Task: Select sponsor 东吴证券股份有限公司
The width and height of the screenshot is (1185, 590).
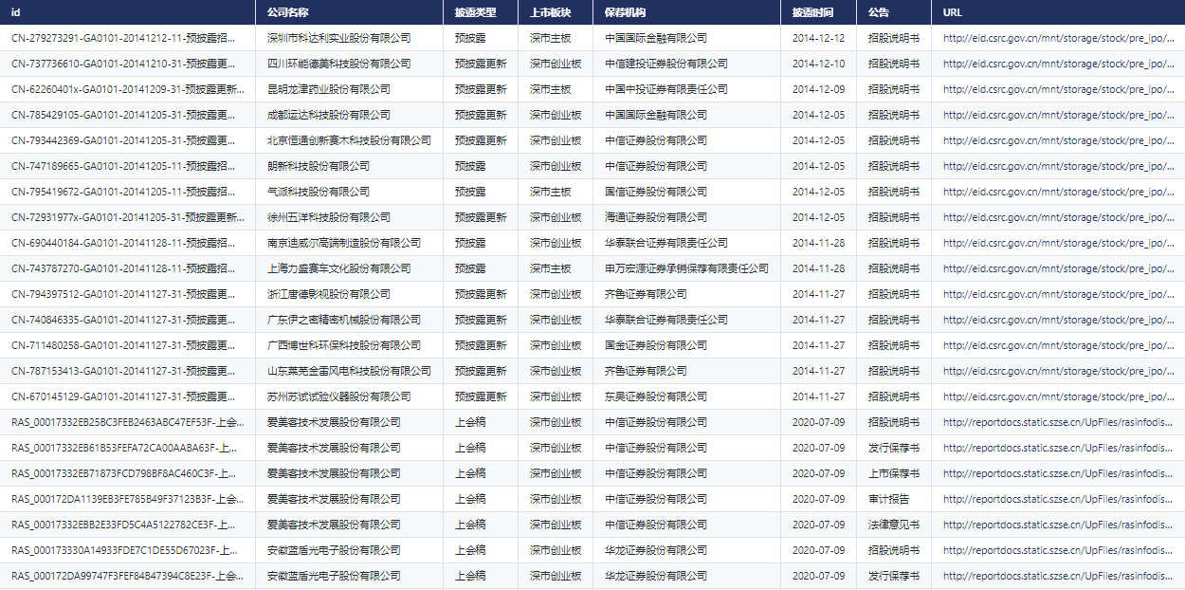Action: tap(656, 396)
